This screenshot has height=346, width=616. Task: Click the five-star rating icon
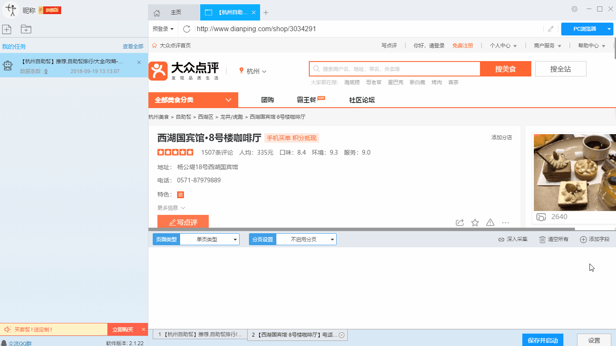click(x=175, y=152)
